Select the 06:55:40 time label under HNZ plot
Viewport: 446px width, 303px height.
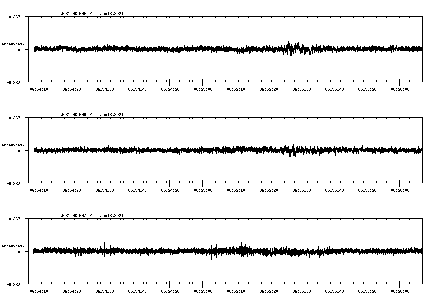pos(334,291)
